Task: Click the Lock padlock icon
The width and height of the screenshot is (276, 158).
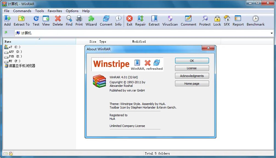Action: [217, 18]
